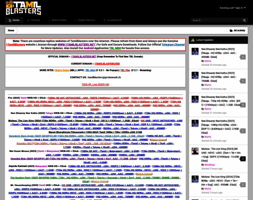Click current domain 1TAMILBLASTERS.RED link

[107, 64]
